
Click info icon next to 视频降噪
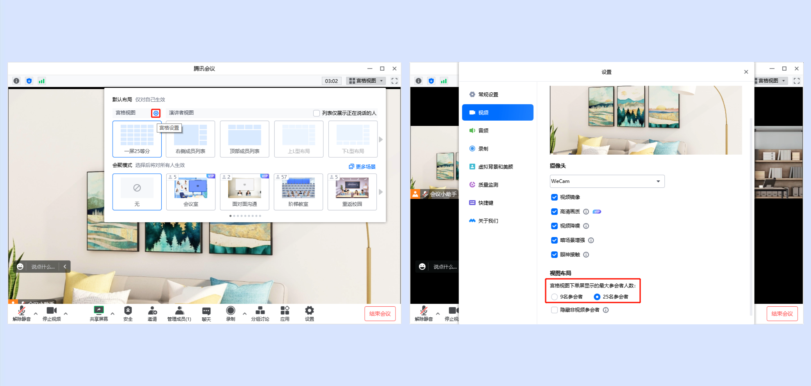(x=586, y=226)
